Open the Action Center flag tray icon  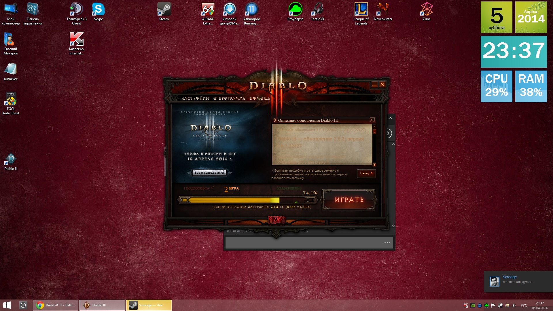[493, 306]
